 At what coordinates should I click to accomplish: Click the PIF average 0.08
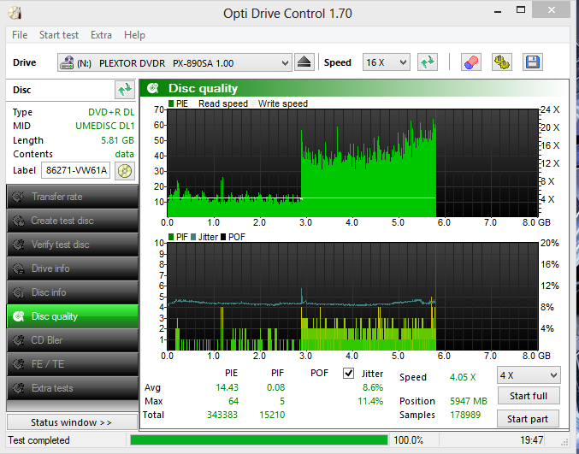coord(276,387)
